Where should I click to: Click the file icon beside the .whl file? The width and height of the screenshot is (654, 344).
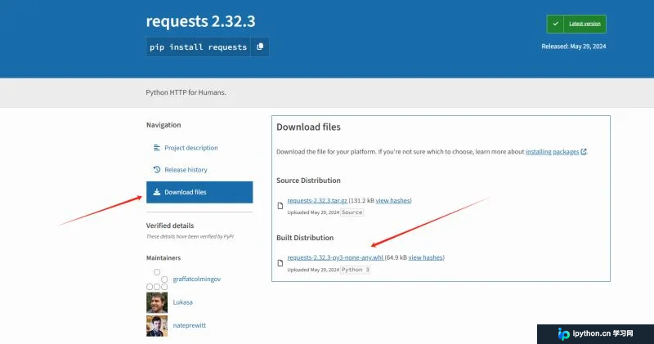click(x=280, y=263)
